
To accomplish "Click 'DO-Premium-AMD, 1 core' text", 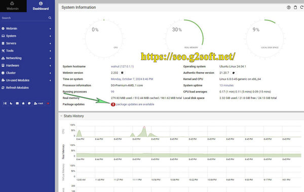I will tap(127, 85).
